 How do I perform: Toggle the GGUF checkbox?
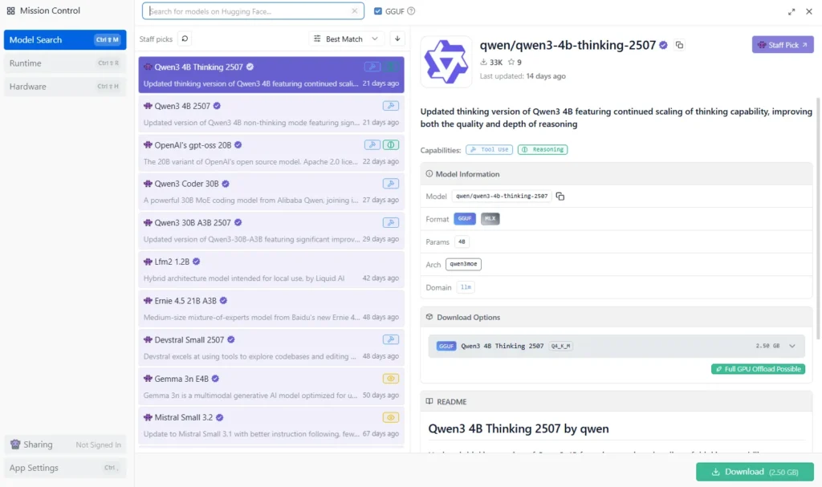[378, 11]
